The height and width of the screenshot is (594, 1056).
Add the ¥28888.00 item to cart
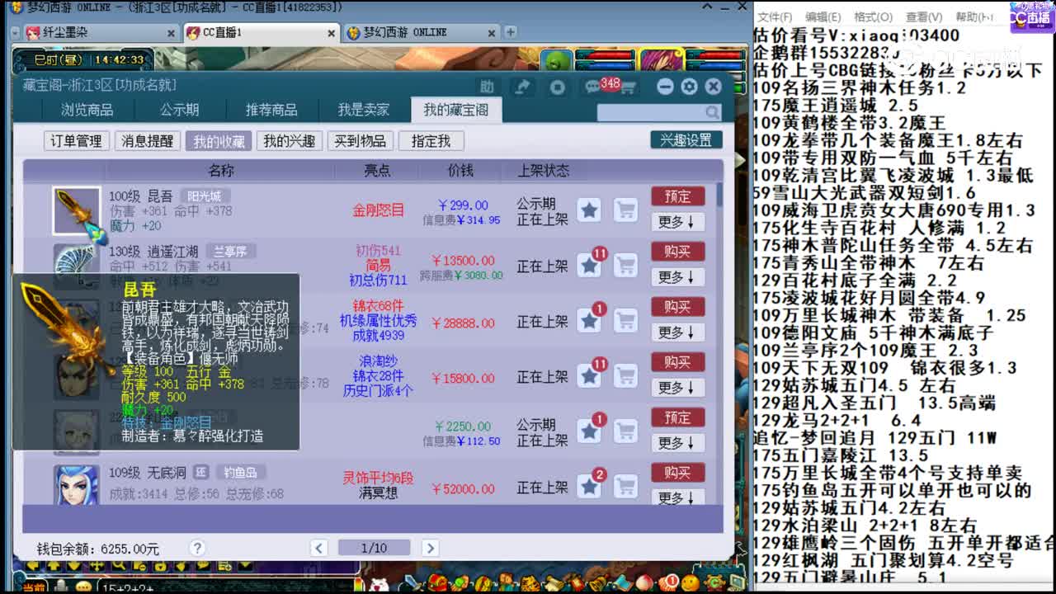625,321
